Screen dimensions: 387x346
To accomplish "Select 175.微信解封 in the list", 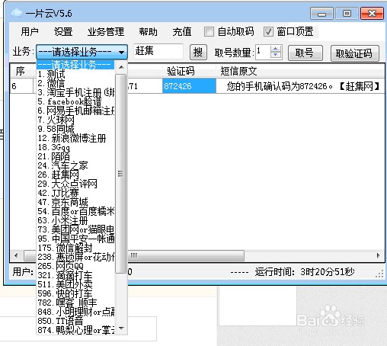I will click(x=75, y=248).
